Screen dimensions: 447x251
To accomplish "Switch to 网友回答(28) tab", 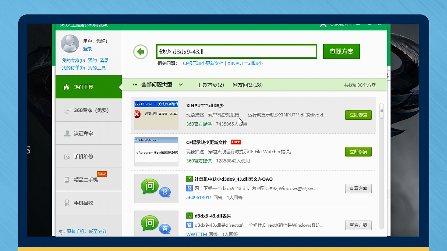I will 247,85.
